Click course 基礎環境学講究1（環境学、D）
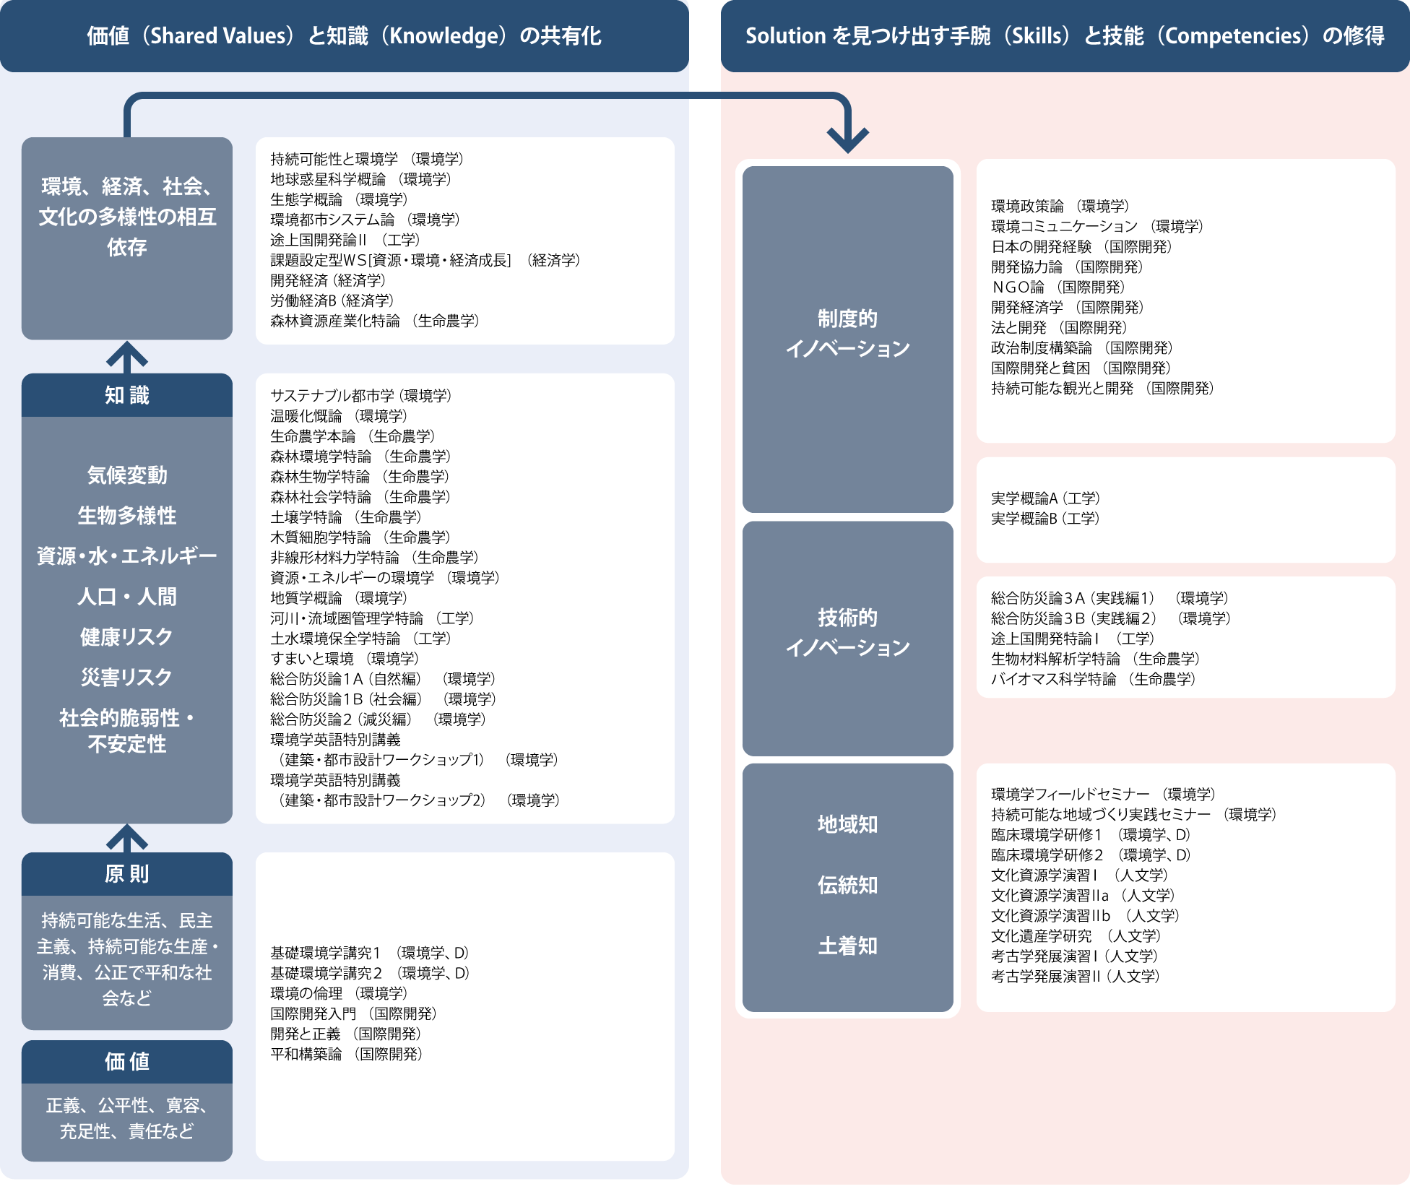Image resolution: width=1410 pixels, height=1202 pixels. [x=370, y=954]
